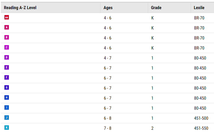Click the Reading A-Z Level column header
214x133 pixels.
coord(20,8)
